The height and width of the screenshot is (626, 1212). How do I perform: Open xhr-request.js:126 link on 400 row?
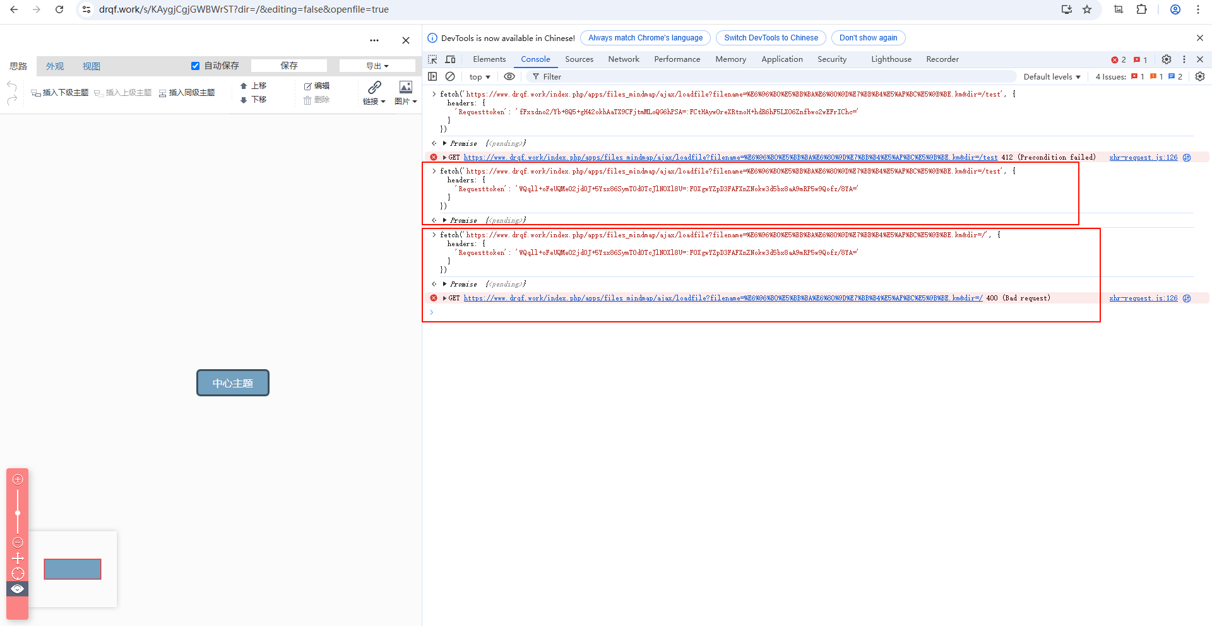[x=1143, y=298]
